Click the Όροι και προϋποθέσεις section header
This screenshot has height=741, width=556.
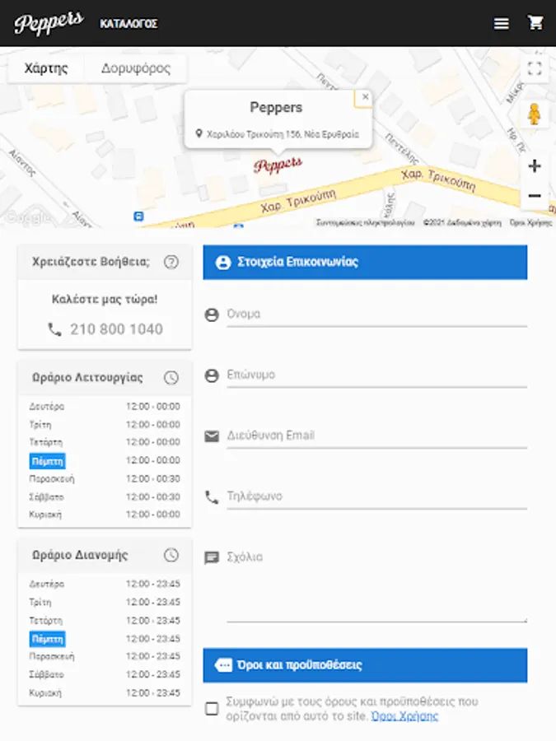point(365,665)
